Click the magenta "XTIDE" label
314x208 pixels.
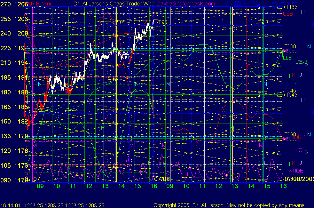click(296, 171)
